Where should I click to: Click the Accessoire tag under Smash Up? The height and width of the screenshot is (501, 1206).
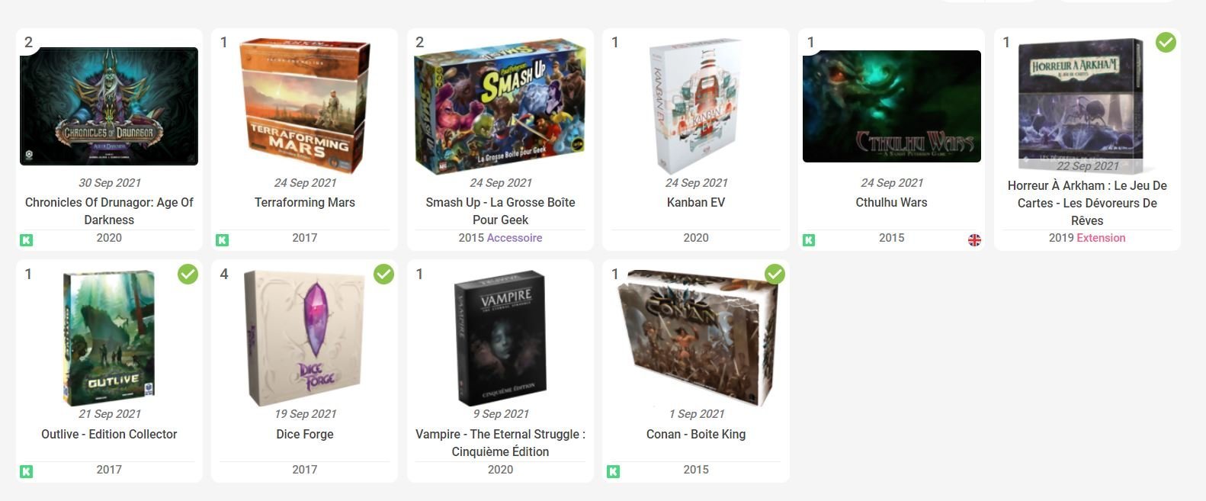click(515, 238)
